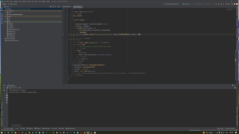This screenshot has height=134, width=239.
Task: Open the Problems tool window
Action: point(30,128)
